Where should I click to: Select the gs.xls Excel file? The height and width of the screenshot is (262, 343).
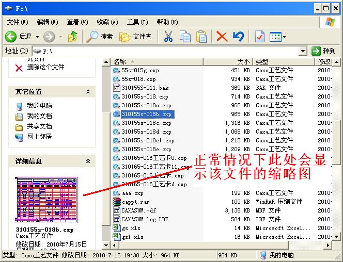click(x=132, y=228)
